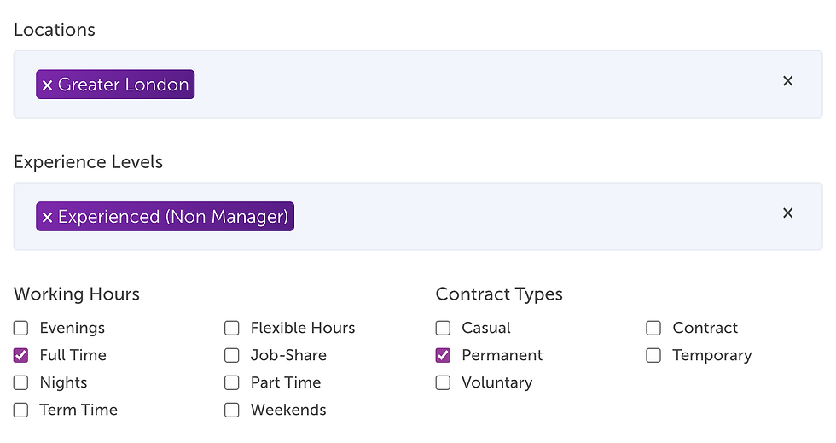Enable the Evenings working hours checkbox
836x443 pixels.
click(x=20, y=328)
